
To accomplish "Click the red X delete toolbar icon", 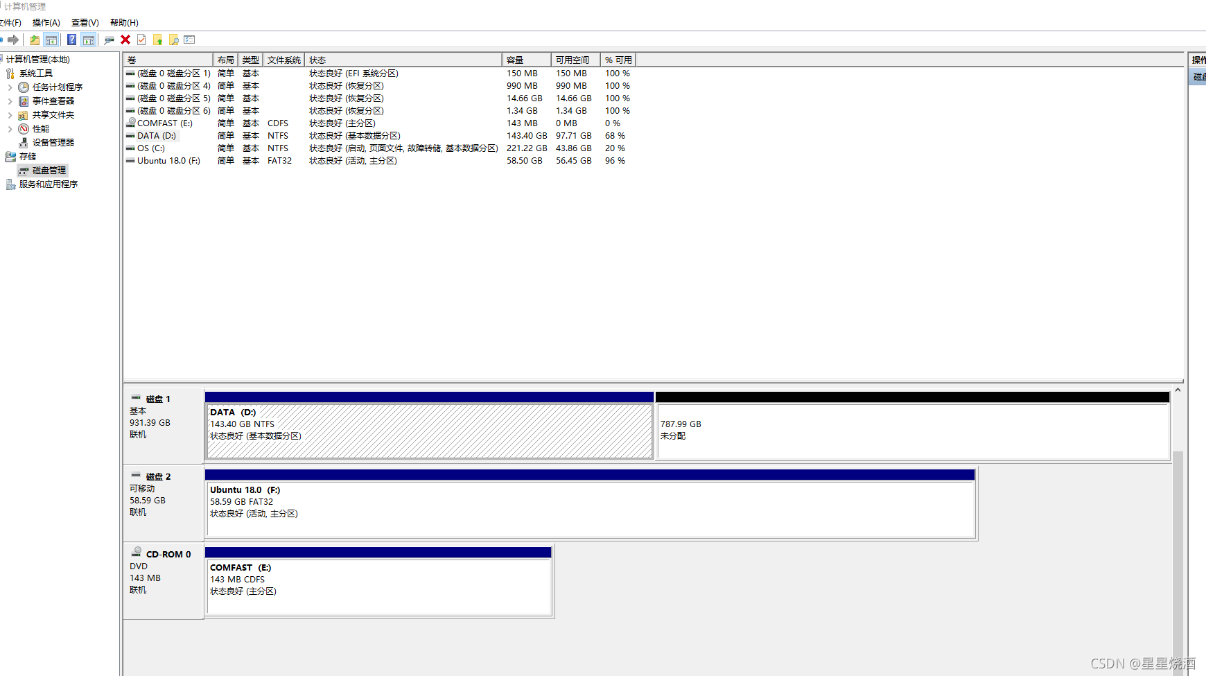I will tap(125, 40).
